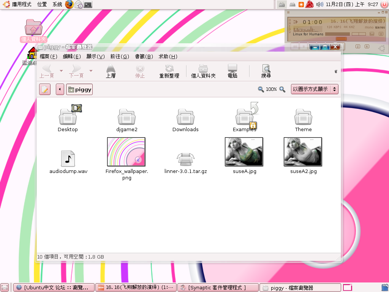Adjust the media player balance bar
Image resolution: width=389 pixels, height=292 pixels.
click(359, 34)
